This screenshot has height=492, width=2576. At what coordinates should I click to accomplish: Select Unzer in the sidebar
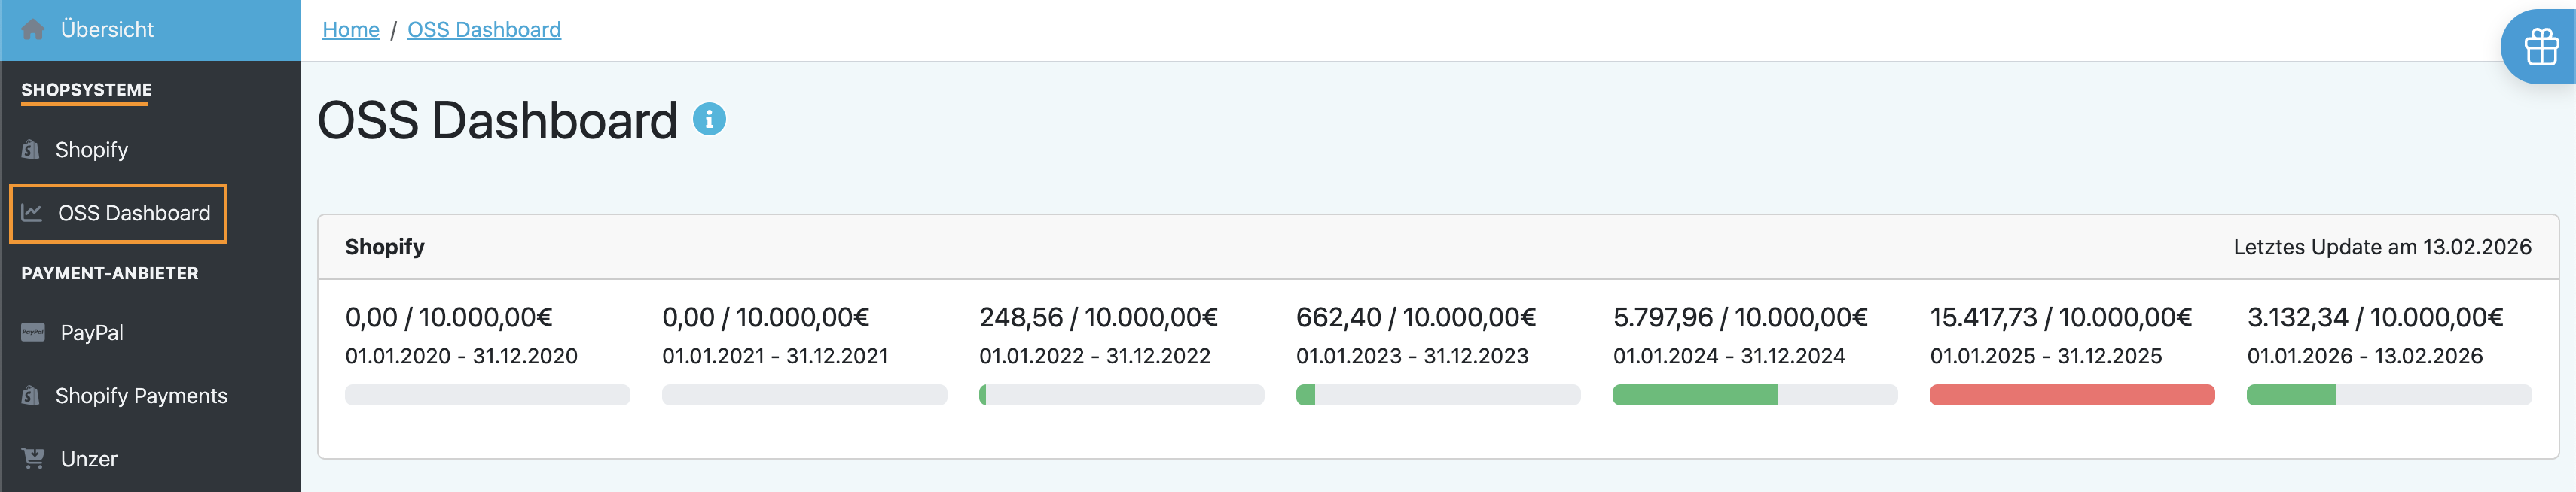tap(89, 459)
